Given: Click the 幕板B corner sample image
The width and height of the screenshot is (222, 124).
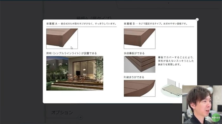Looking at the screenshot, I should point(140,38).
